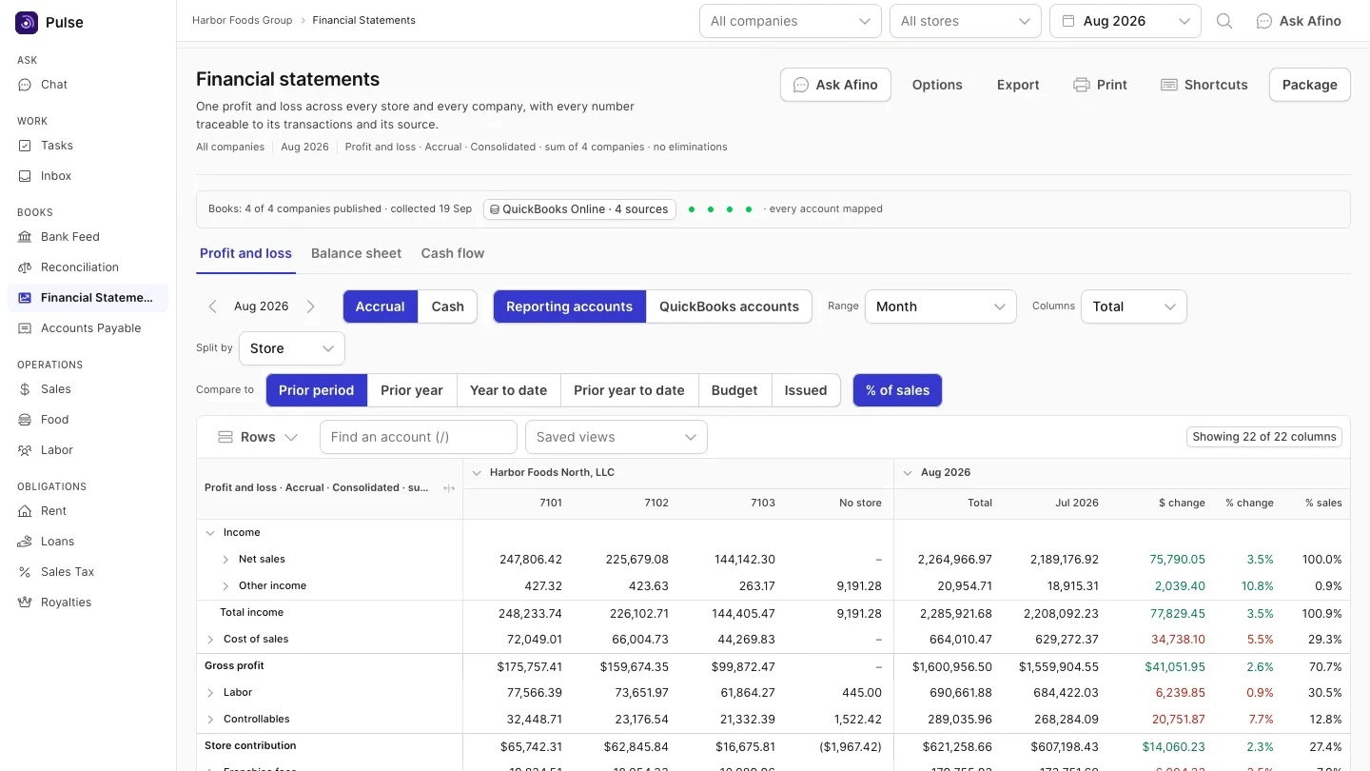This screenshot has height=771, width=1370.
Task: Compare to Prior year
Action: click(412, 390)
